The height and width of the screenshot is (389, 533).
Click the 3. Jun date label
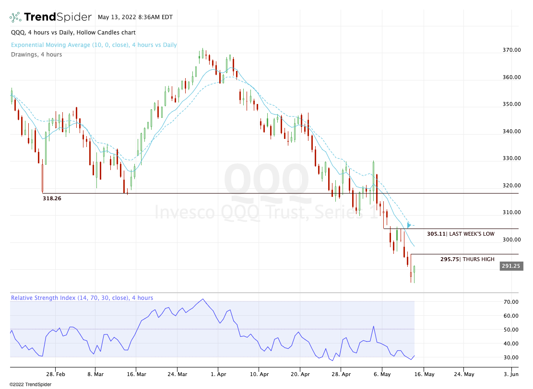[511, 374]
